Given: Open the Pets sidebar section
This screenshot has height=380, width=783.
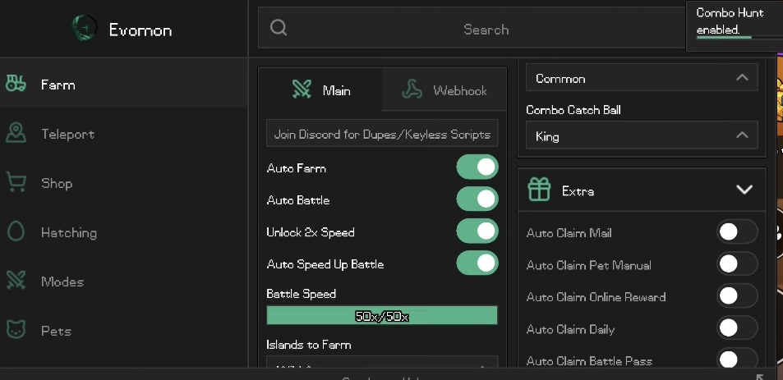Looking at the screenshot, I should (124, 331).
